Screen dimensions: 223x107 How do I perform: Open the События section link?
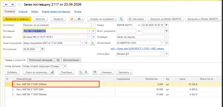tap(23, 12)
